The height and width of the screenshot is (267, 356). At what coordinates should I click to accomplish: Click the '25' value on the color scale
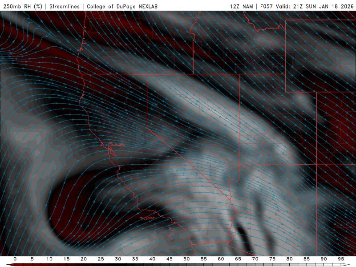[x=101, y=259]
